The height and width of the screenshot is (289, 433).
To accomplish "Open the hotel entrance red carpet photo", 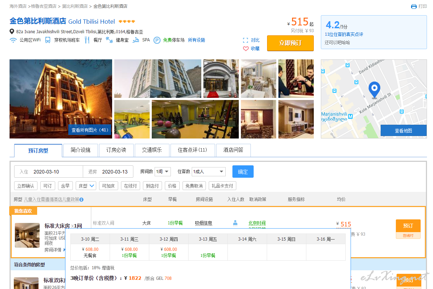I will click(x=221, y=78).
